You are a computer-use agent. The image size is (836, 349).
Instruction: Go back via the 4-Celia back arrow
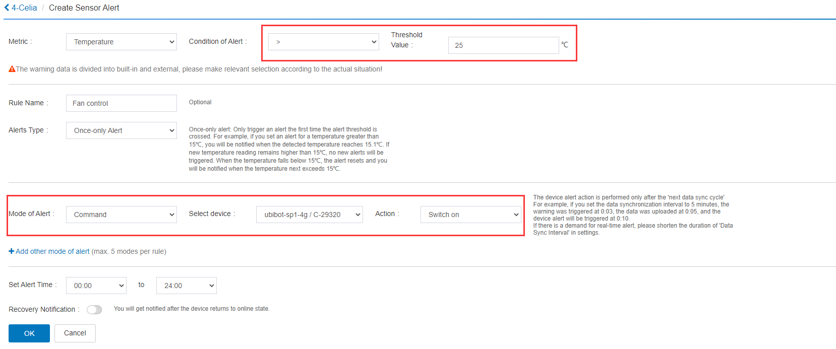pyautogui.click(x=7, y=8)
